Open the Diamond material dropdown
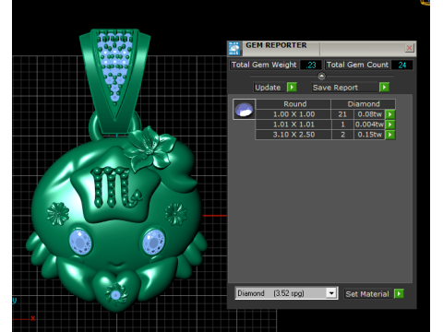The width and height of the screenshot is (443, 332). tap(331, 293)
